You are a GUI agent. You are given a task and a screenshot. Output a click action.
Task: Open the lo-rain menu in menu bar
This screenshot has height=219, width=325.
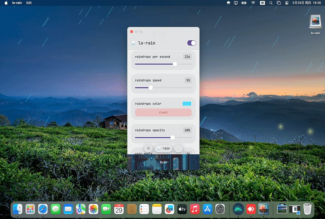pyautogui.click(x=17, y=3)
